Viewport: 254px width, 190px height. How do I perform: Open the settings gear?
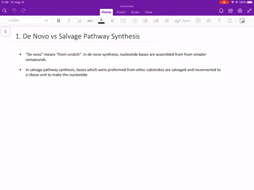(240, 11)
